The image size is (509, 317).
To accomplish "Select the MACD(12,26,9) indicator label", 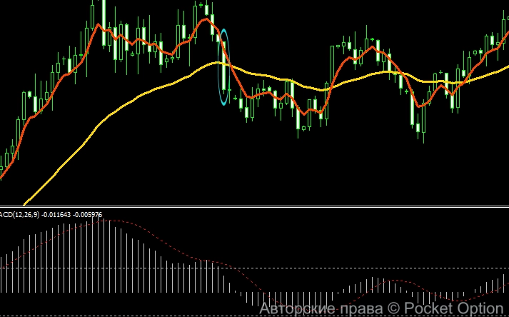I will (20, 215).
